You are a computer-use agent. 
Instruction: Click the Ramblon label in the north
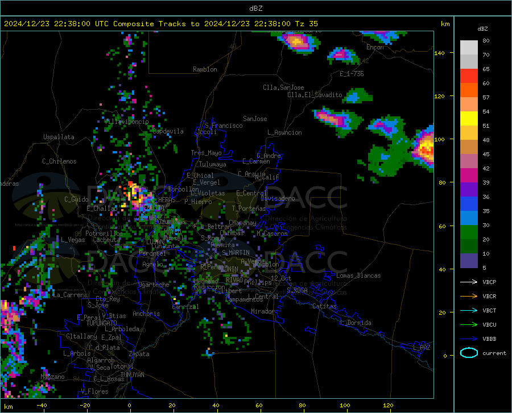click(205, 69)
